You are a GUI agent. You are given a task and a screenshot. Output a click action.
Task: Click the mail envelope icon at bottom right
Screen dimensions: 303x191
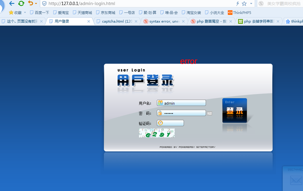coord(296,181)
